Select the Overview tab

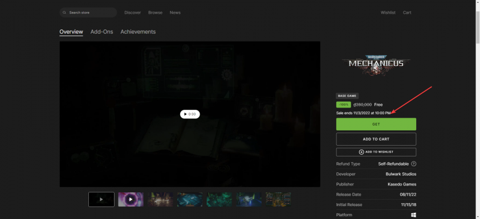tap(71, 32)
